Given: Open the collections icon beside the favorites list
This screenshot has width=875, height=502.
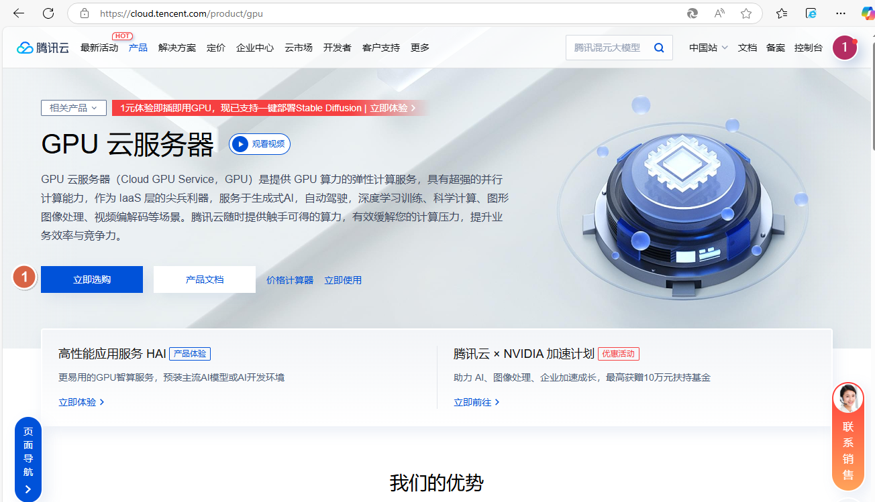Looking at the screenshot, I should [811, 13].
